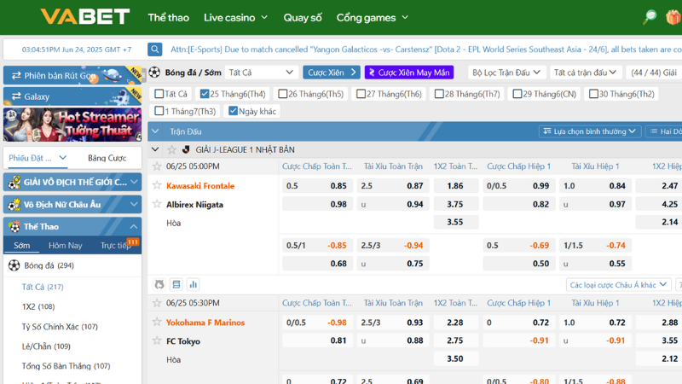This screenshot has height=384, width=682.
Task: Click the (44 / 44) Giải button
Action: 654,73
